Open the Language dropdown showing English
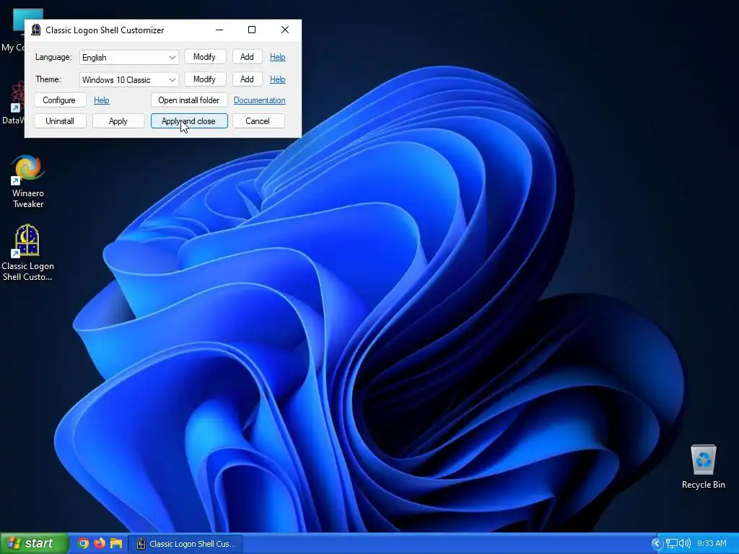This screenshot has height=554, width=739. (x=128, y=58)
